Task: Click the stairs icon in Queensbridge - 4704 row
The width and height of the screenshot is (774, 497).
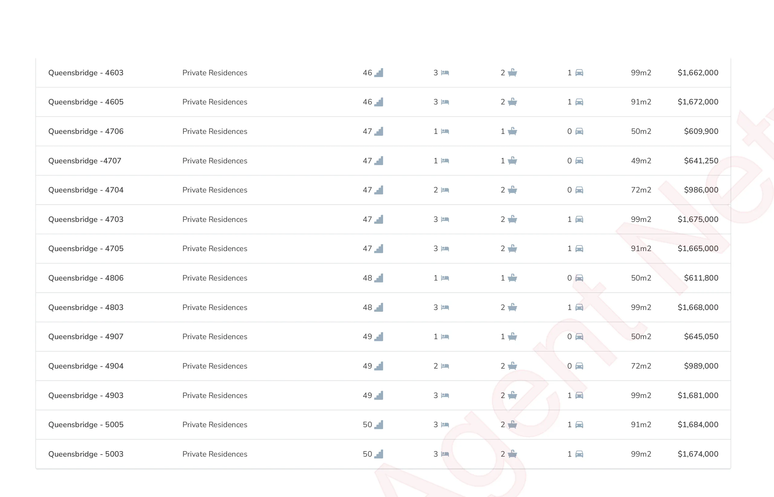Action: [379, 190]
